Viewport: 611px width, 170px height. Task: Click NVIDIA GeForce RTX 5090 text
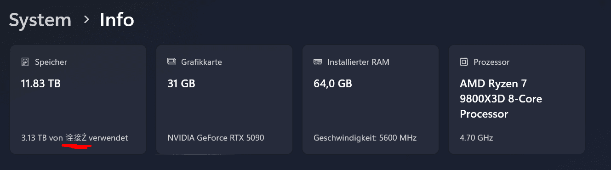point(216,137)
